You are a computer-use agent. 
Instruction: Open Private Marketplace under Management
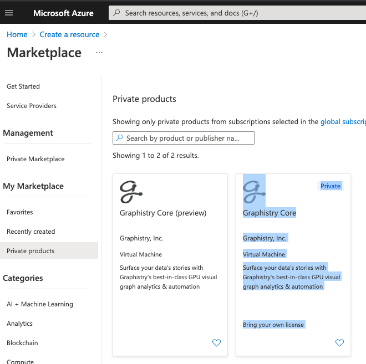(x=35, y=159)
